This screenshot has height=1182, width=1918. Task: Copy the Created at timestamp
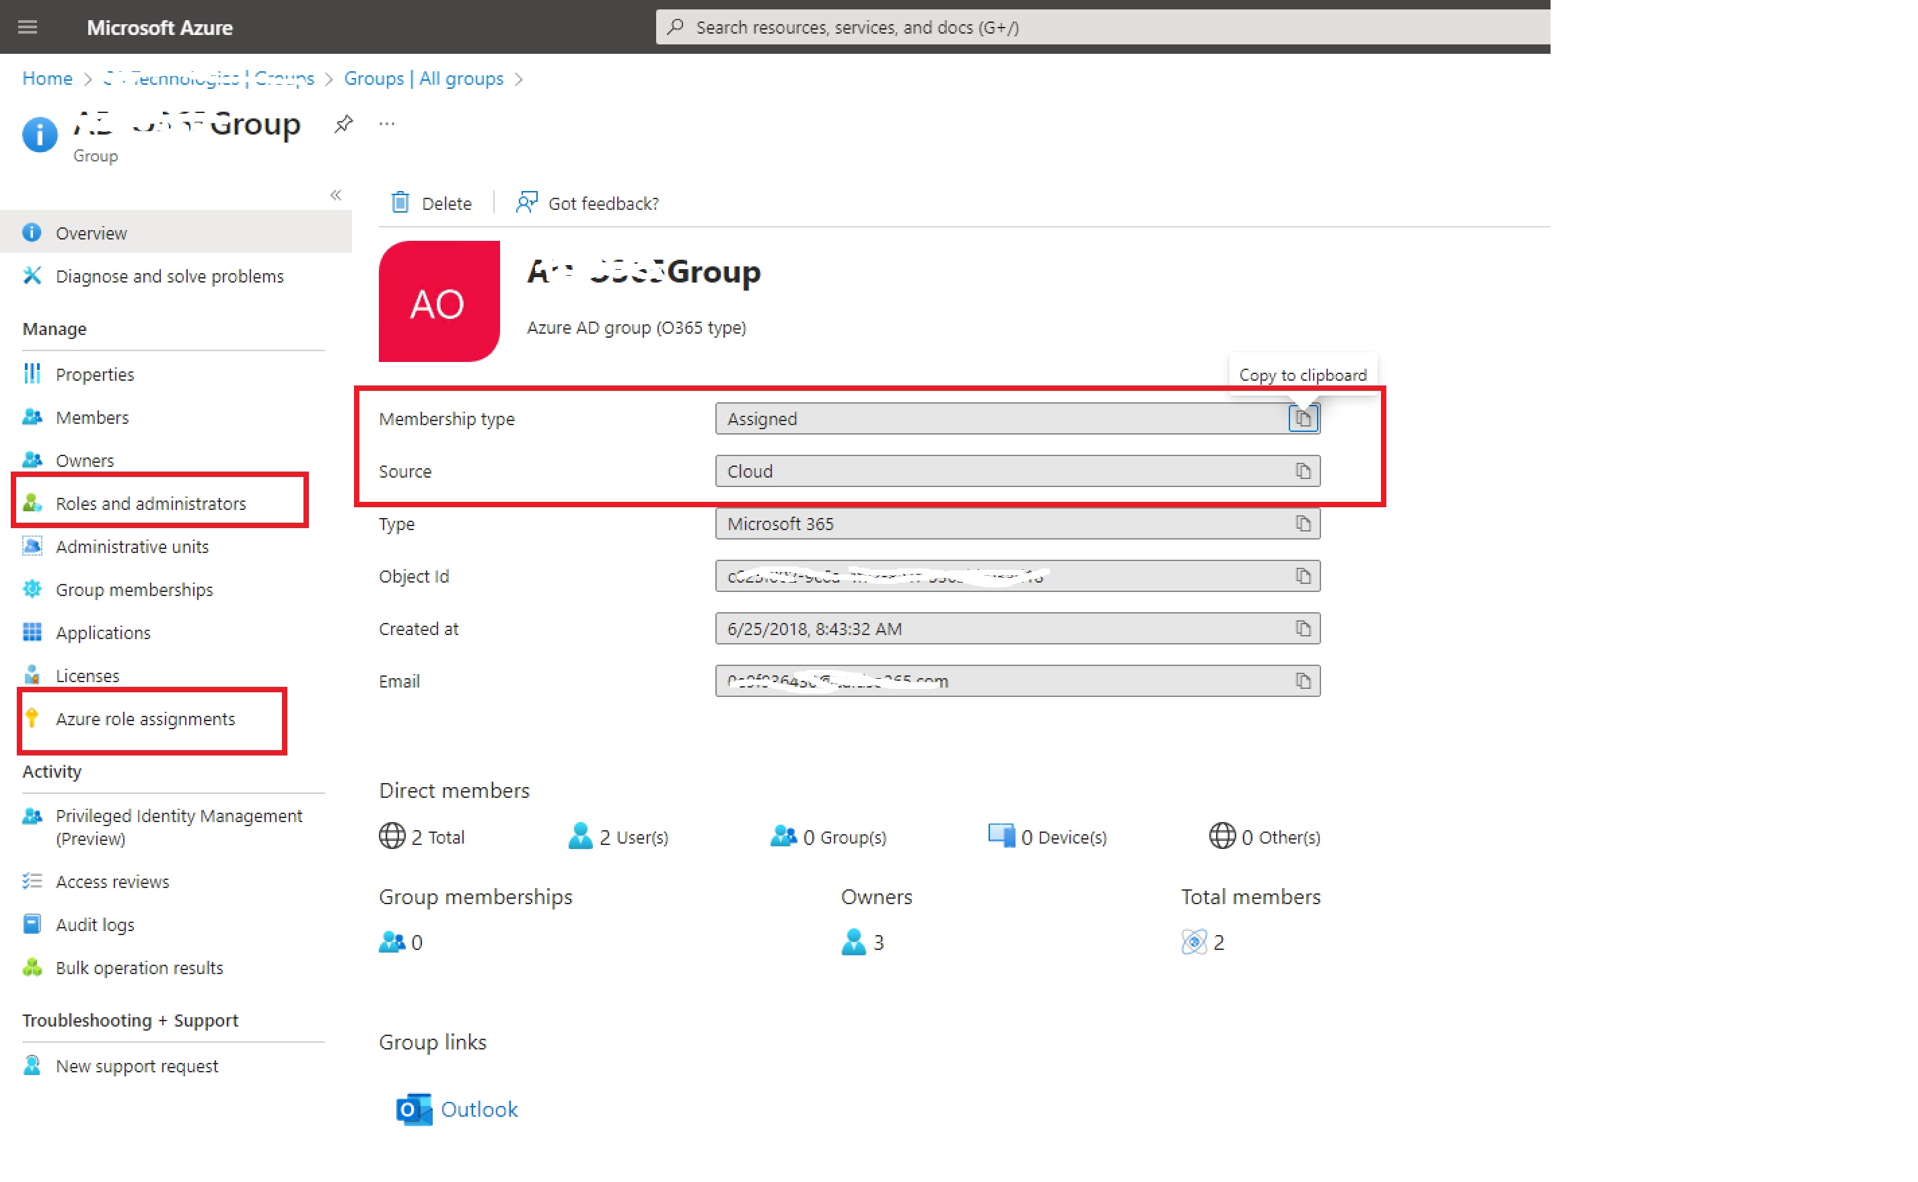1303,628
